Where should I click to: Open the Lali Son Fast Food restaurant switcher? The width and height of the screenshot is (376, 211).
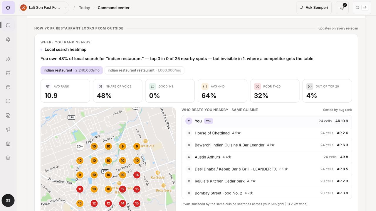44,8
